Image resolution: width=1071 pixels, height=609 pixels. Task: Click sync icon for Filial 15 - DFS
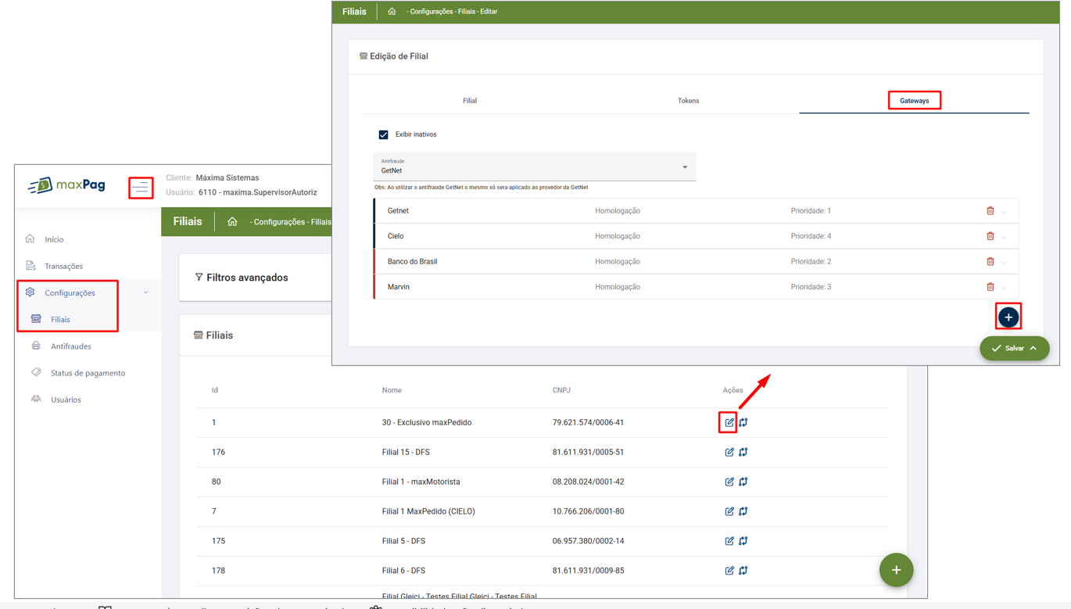743,452
